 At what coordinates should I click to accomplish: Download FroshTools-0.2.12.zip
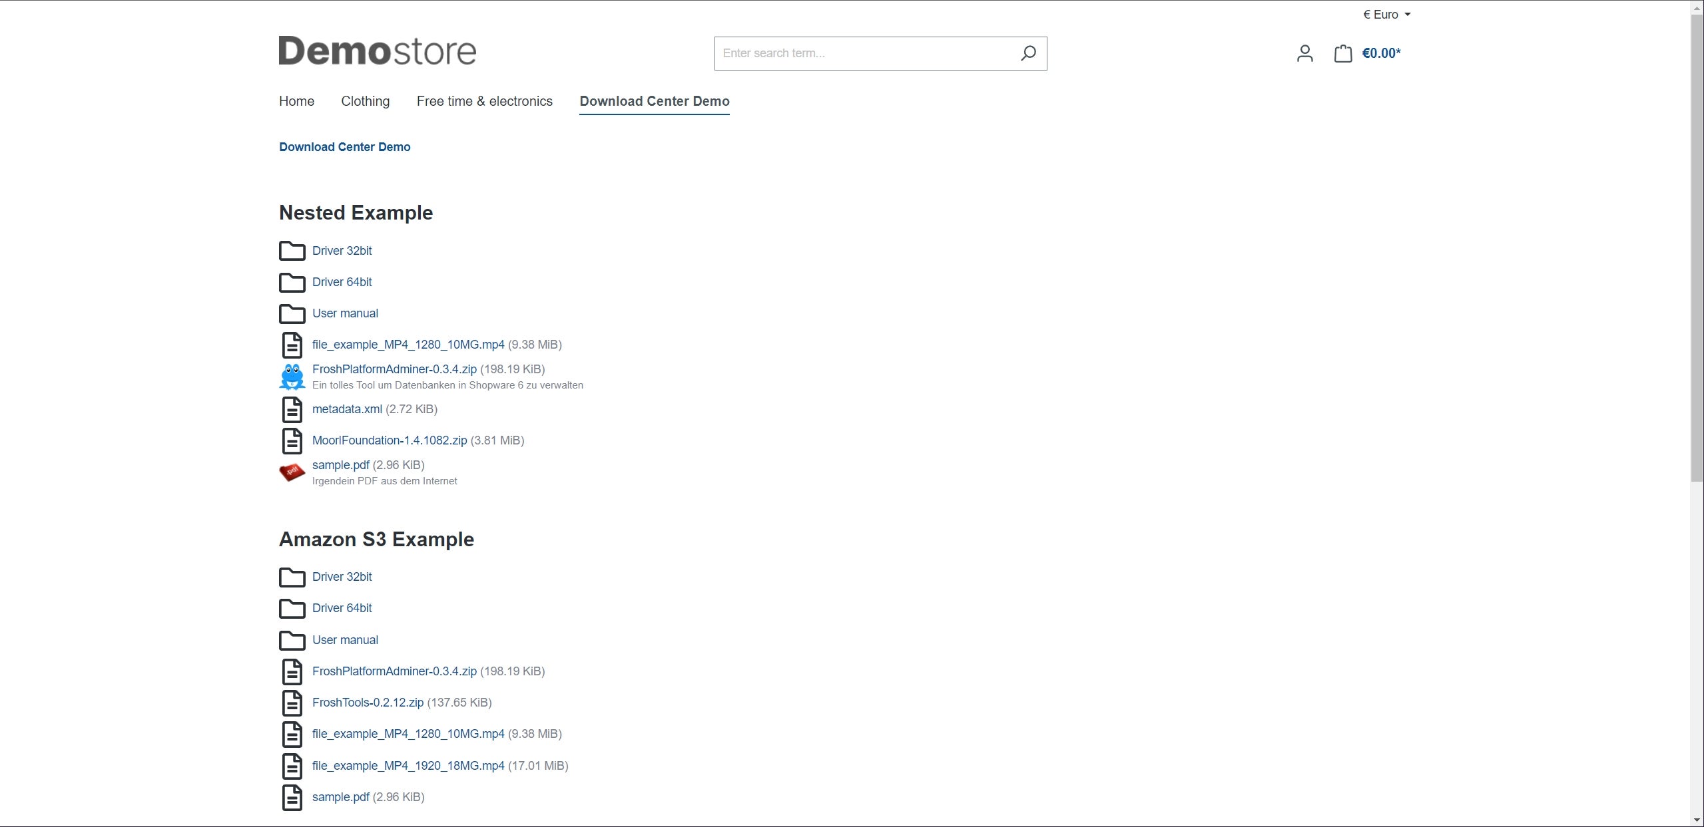(368, 703)
